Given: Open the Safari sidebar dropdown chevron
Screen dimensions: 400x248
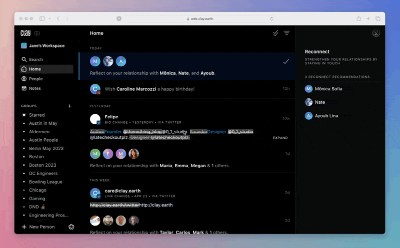Looking at the screenshot, I should (x=49, y=18).
